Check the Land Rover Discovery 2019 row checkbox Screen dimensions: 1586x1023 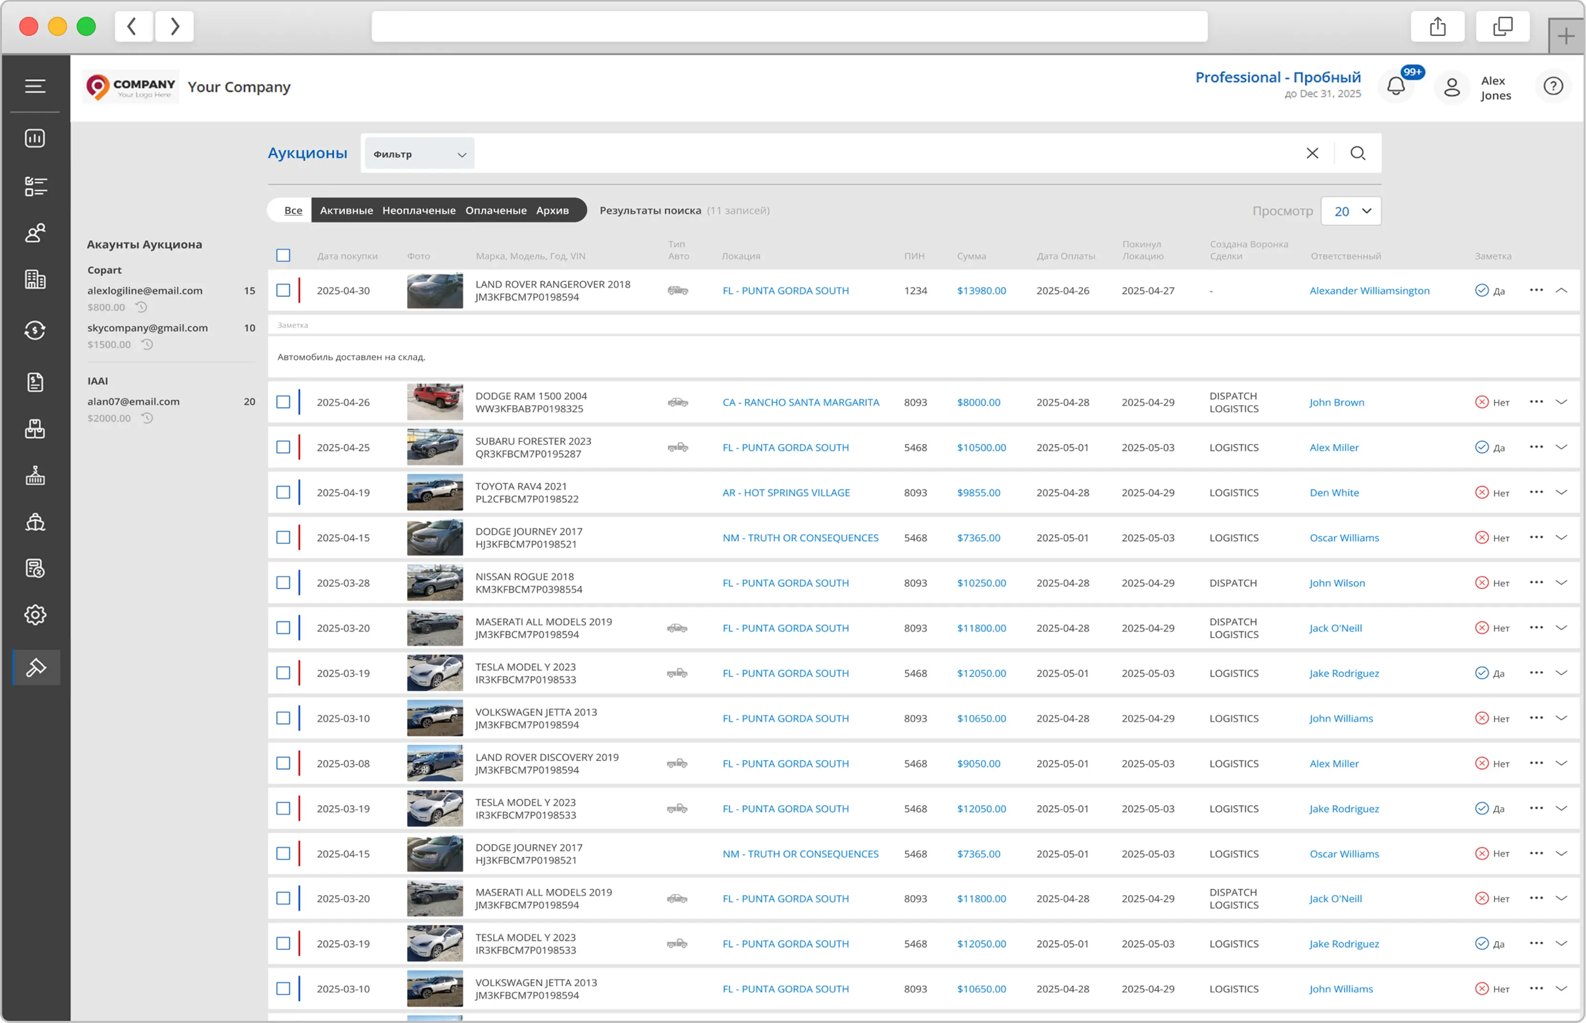(x=283, y=763)
